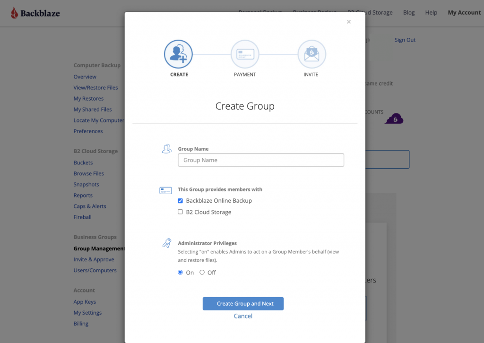Click the Payment step credit card icon
Screen dimensions: 484x343
245,54
